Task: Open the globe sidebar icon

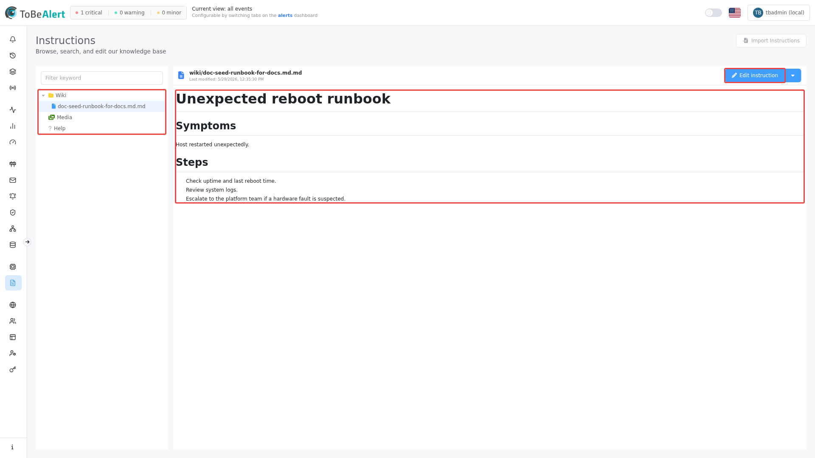Action: [x=13, y=305]
